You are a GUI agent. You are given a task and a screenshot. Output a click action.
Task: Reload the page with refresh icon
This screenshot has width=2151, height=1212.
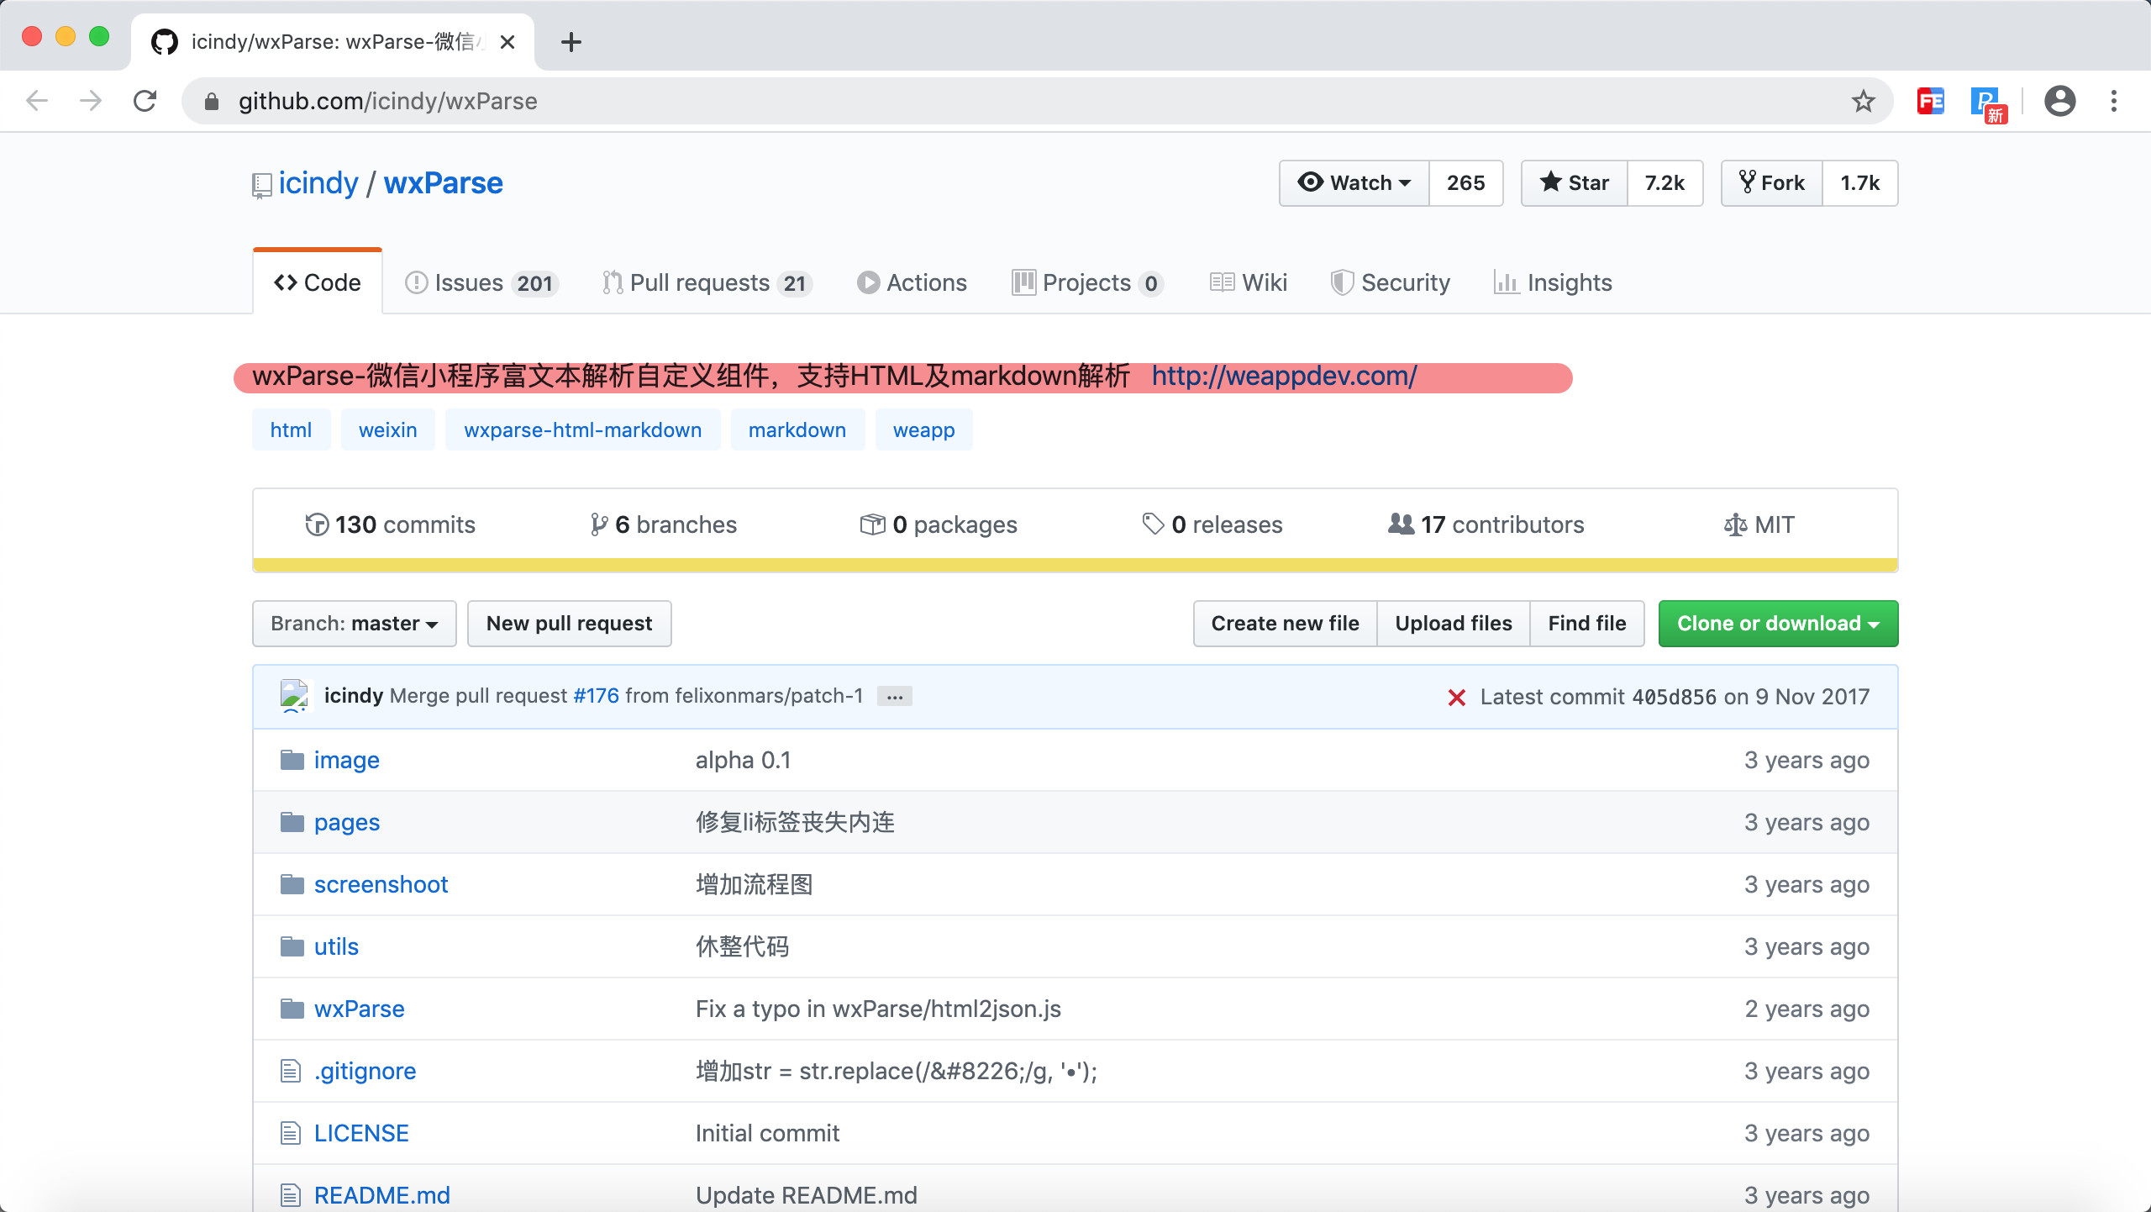tap(145, 101)
